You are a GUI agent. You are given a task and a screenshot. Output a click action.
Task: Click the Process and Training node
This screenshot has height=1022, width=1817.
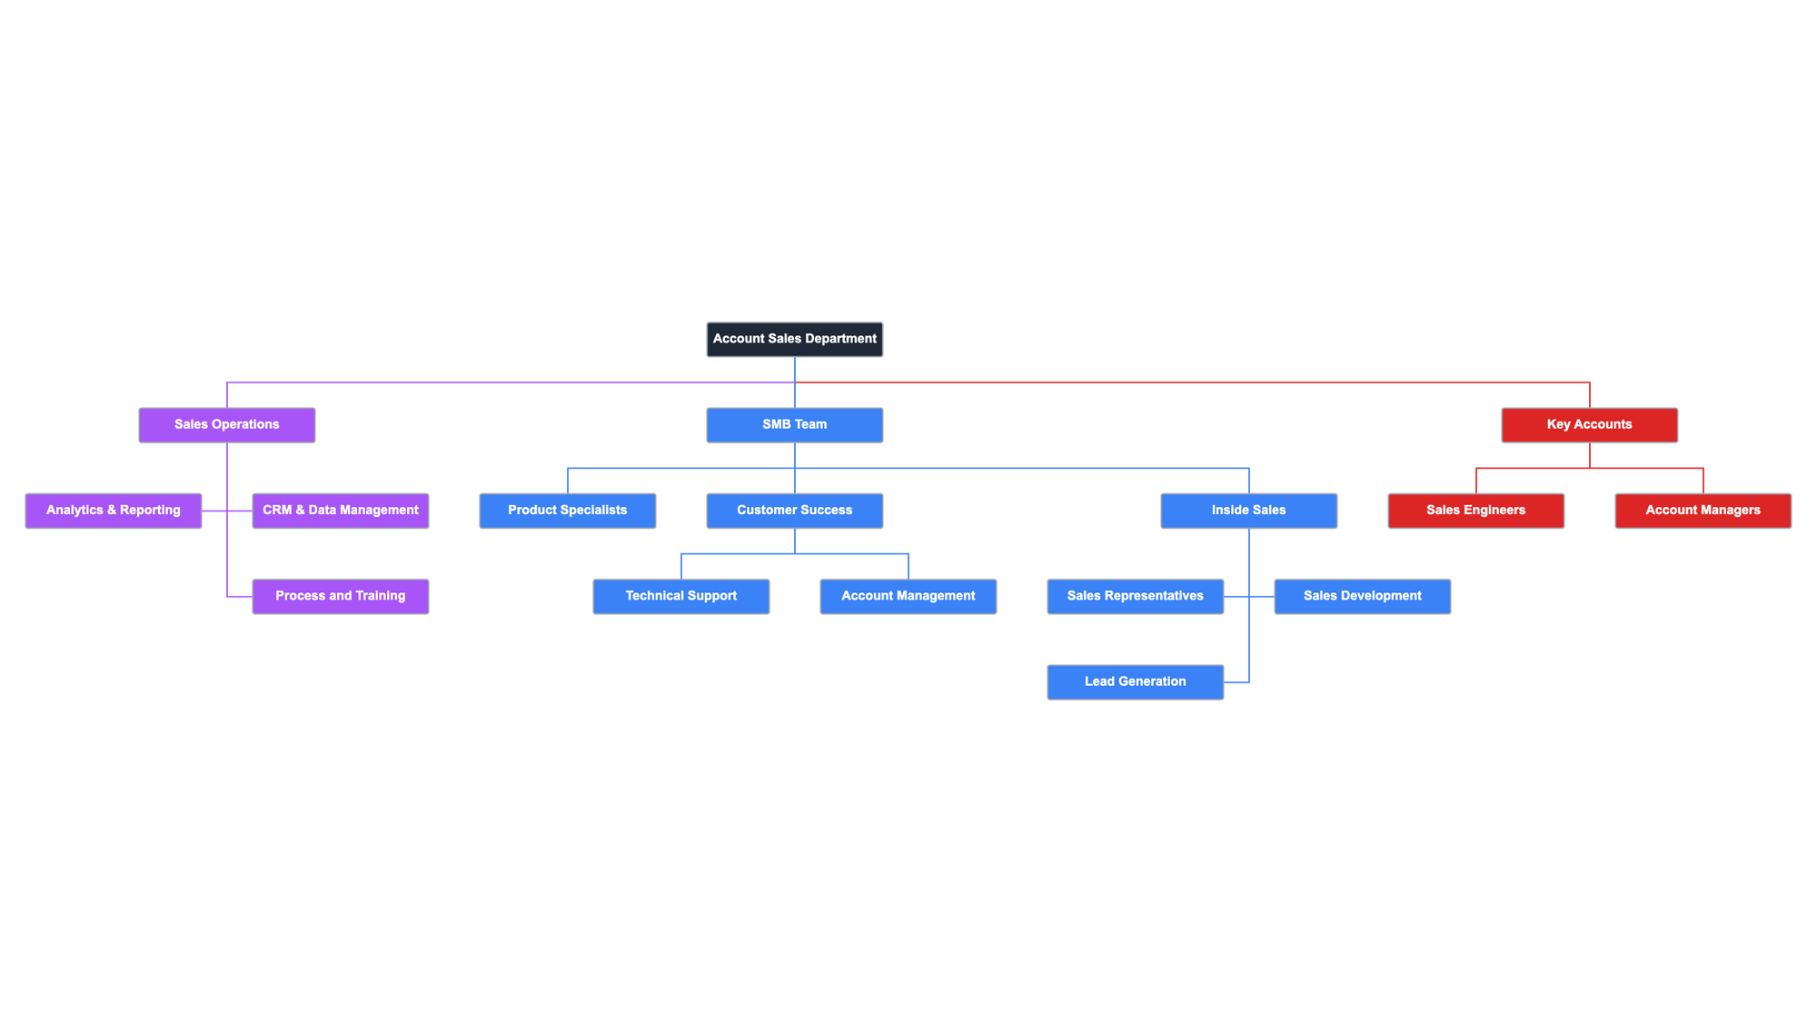[341, 595]
